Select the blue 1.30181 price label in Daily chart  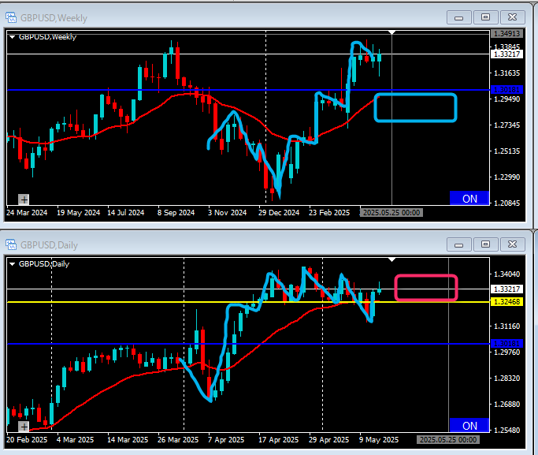pyautogui.click(x=506, y=343)
